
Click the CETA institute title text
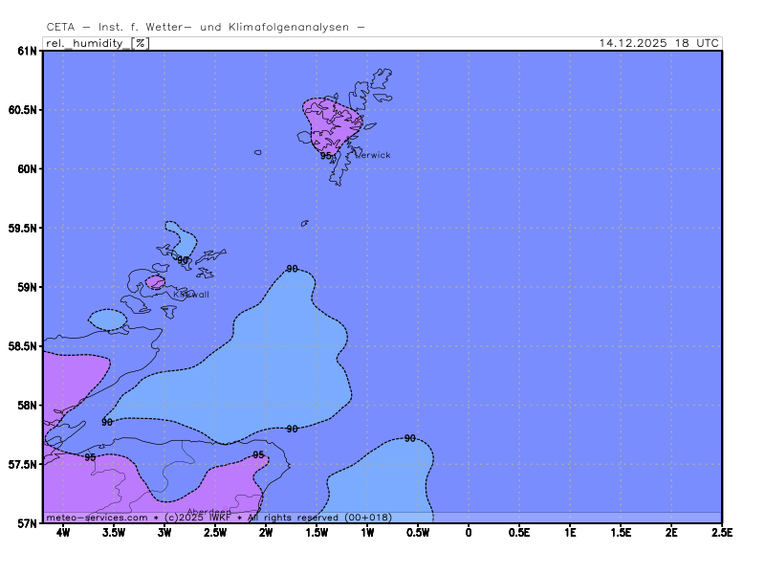206,28
